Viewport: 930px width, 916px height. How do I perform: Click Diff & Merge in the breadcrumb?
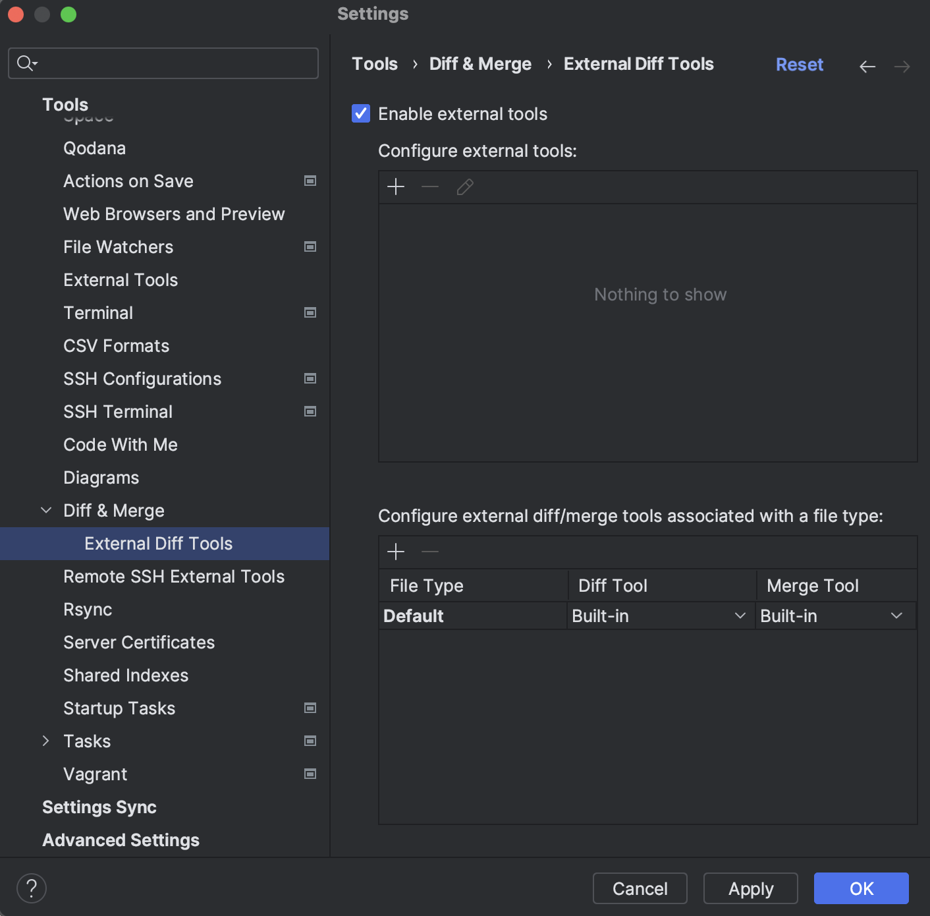pyautogui.click(x=479, y=63)
